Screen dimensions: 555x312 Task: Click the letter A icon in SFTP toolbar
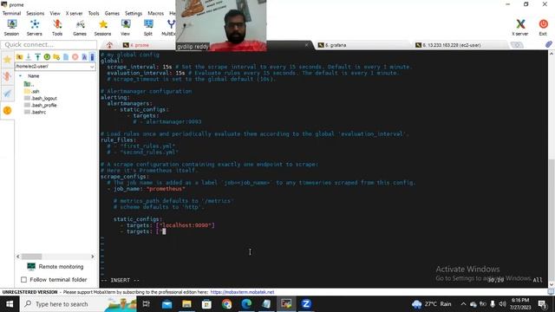[x=84, y=57]
